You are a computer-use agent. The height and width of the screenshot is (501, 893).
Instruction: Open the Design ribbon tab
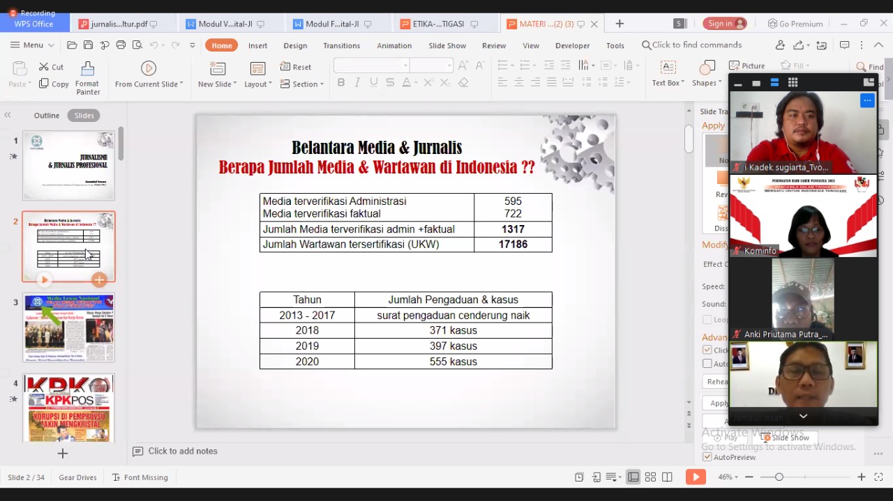coord(295,45)
